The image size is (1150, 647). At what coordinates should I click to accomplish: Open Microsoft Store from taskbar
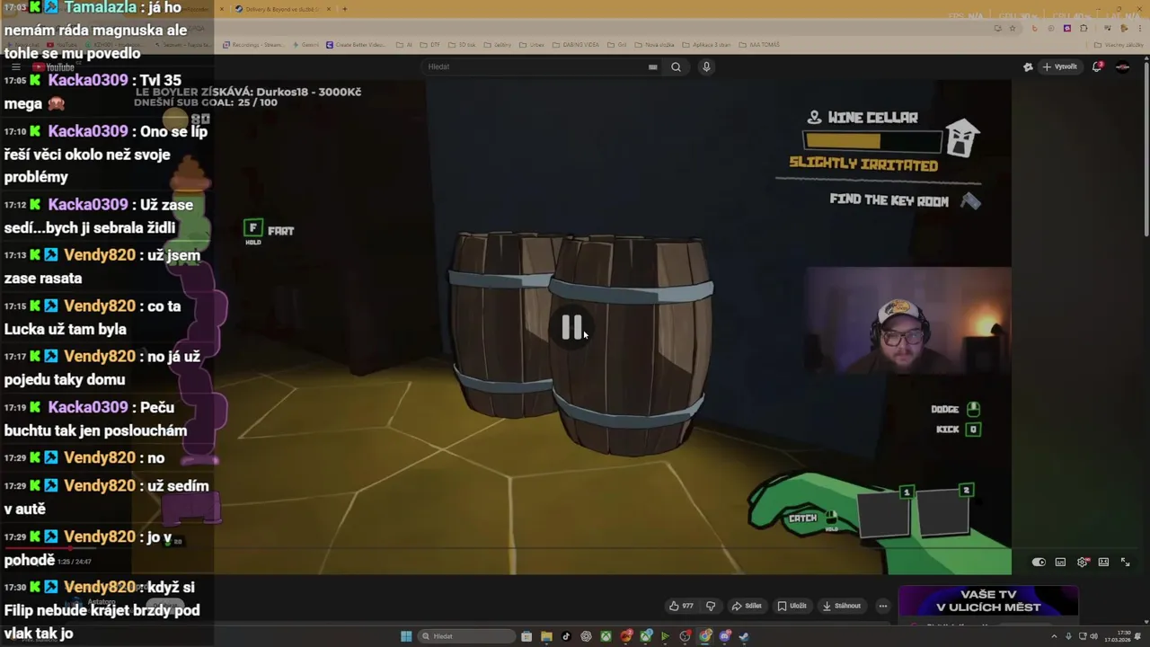click(x=526, y=636)
